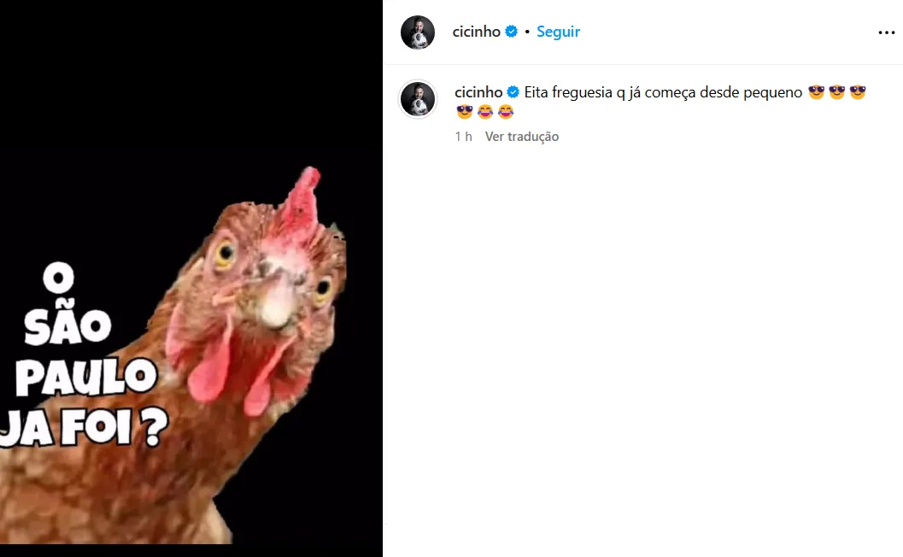Click the chicken's beak in the meme
This screenshot has width=903, height=557.
coord(277,303)
